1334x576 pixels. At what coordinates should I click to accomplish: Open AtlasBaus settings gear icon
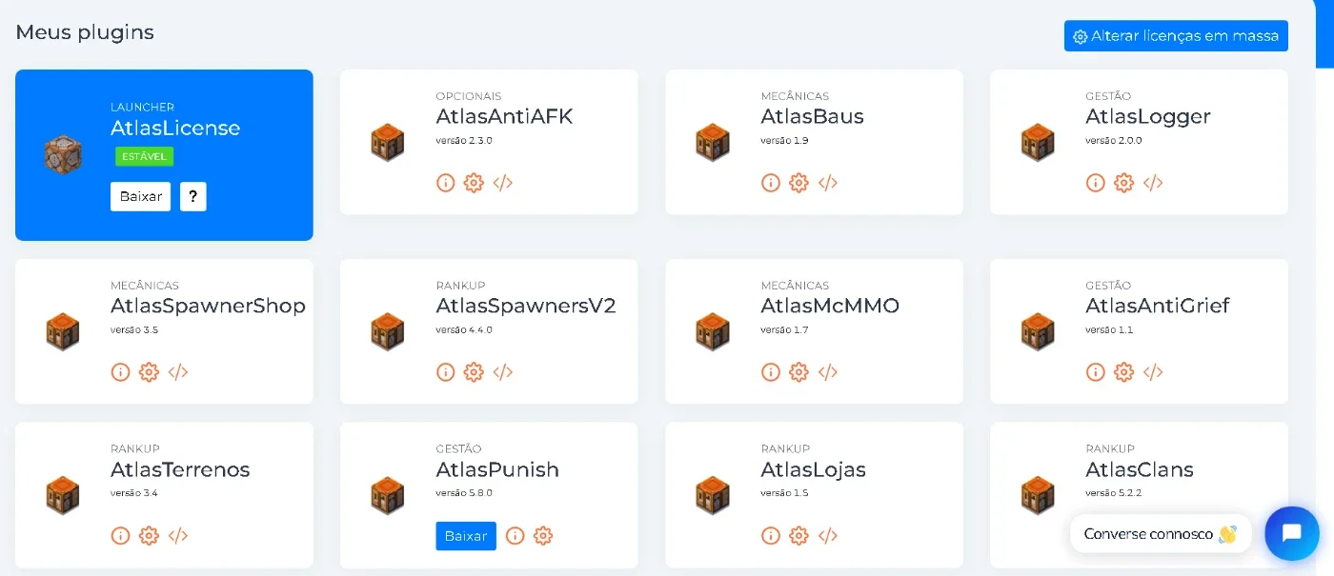pyautogui.click(x=798, y=183)
